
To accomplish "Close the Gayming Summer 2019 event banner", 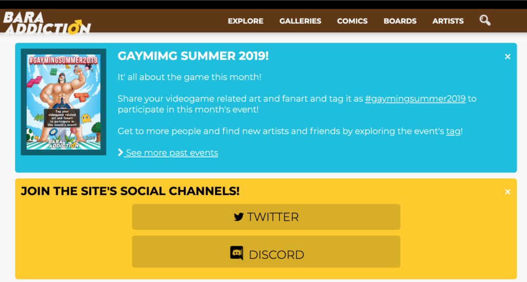I will tap(507, 57).
